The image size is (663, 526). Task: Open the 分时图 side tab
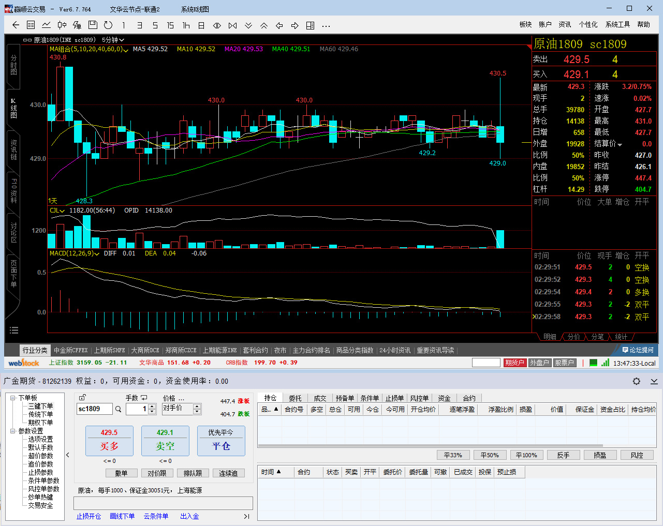pos(13,66)
